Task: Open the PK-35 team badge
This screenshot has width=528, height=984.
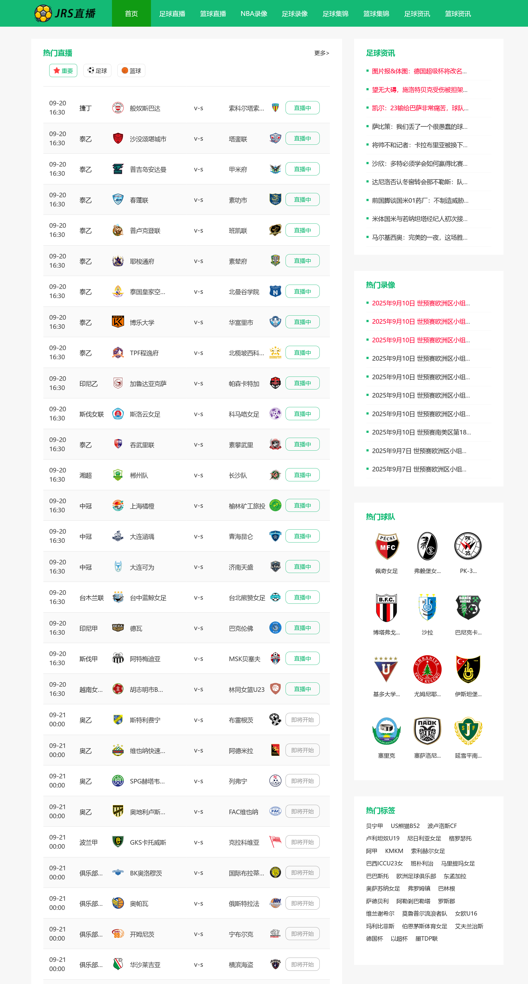Action: [468, 546]
